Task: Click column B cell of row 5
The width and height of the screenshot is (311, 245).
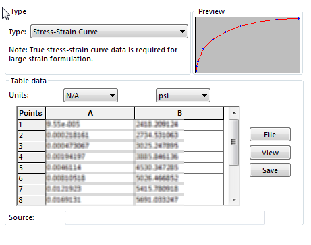Action: 179,168
